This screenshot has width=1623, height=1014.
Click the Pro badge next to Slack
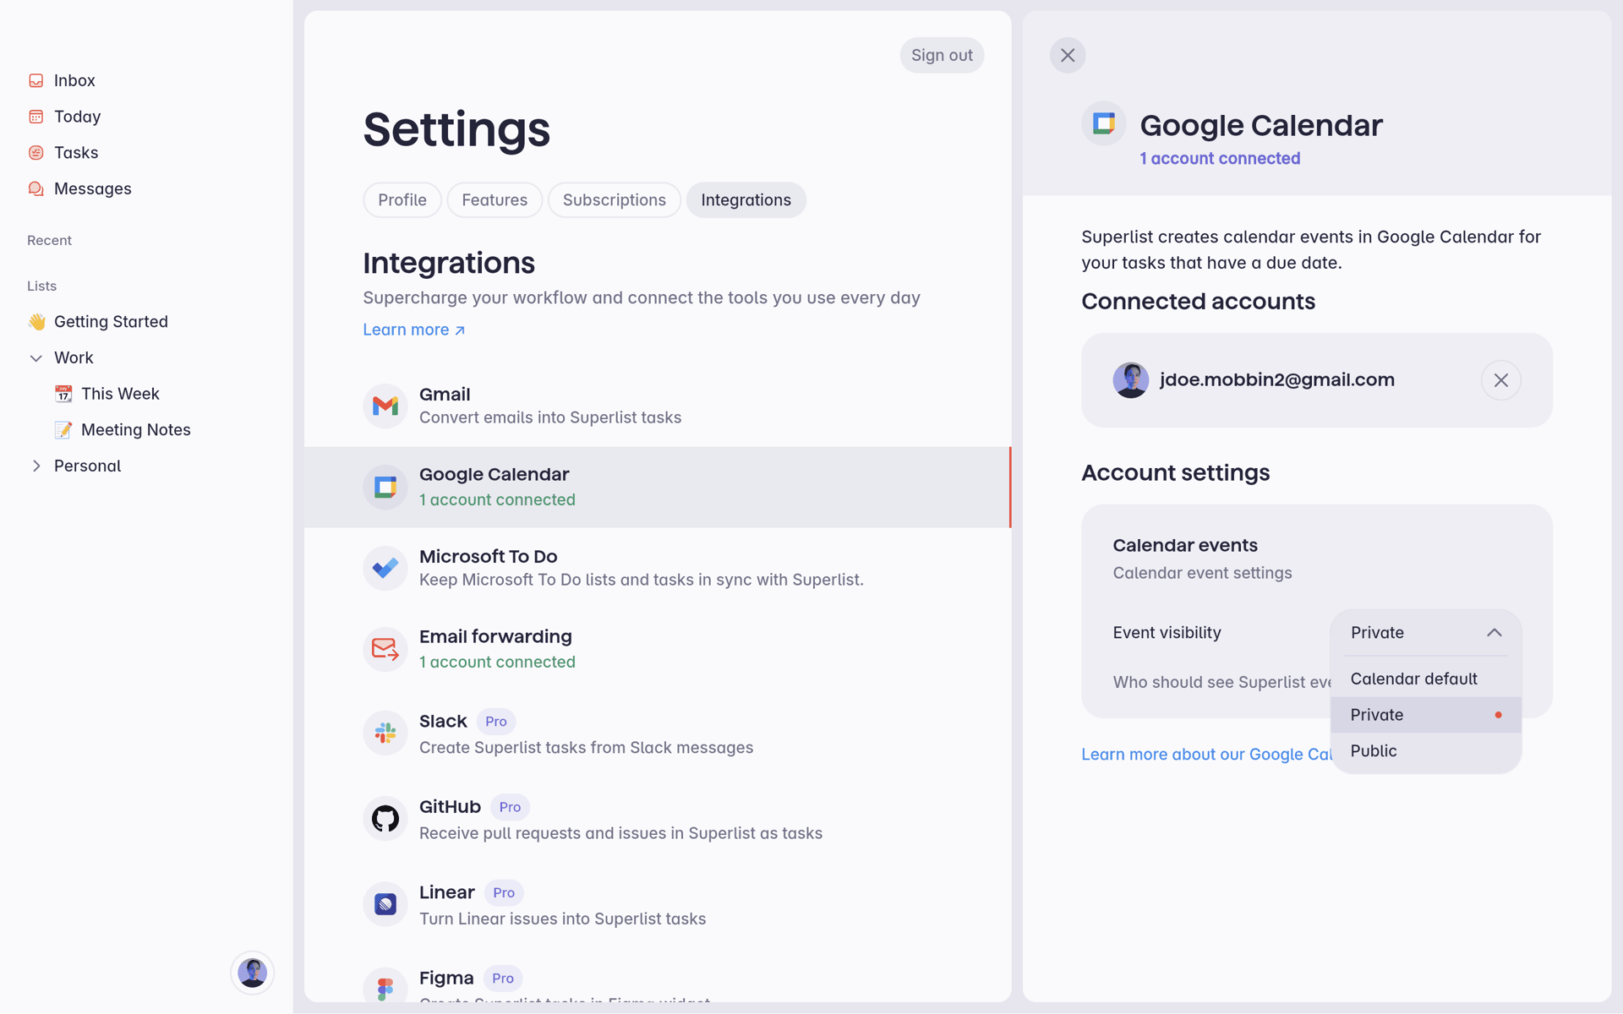point(496,722)
